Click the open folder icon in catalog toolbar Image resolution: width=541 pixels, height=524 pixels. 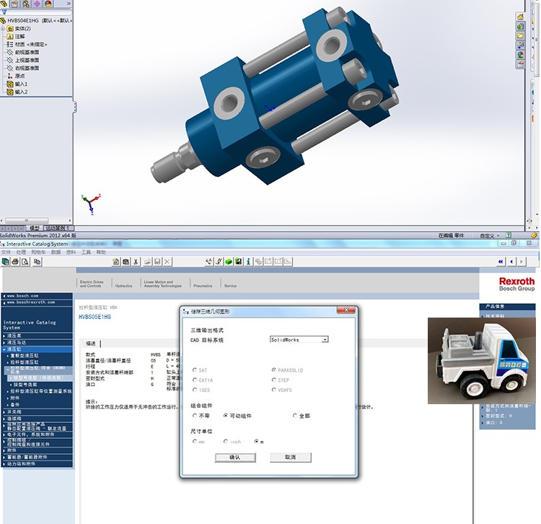pyautogui.click(x=148, y=262)
